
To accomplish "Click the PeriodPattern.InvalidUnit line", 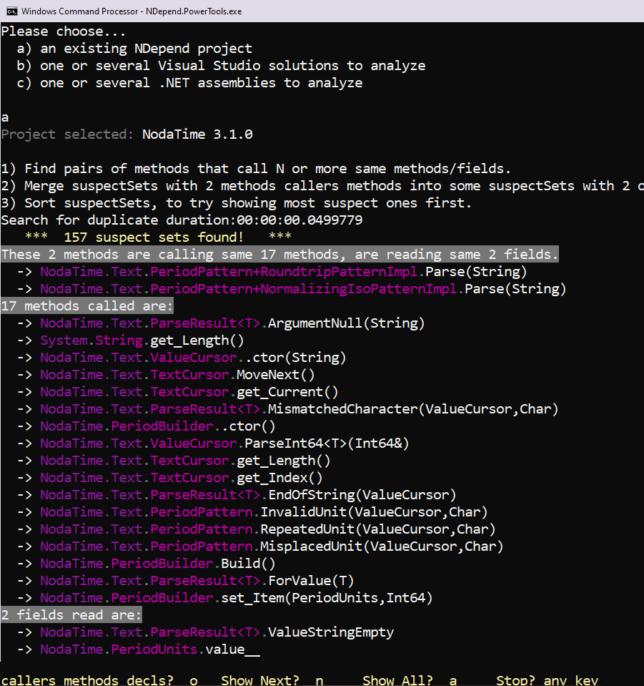I will click(252, 512).
